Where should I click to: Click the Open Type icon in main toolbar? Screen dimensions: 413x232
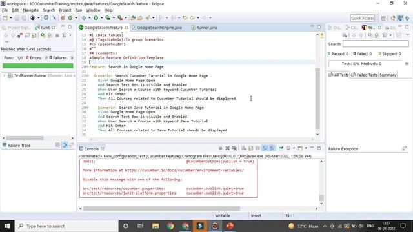(133, 18)
